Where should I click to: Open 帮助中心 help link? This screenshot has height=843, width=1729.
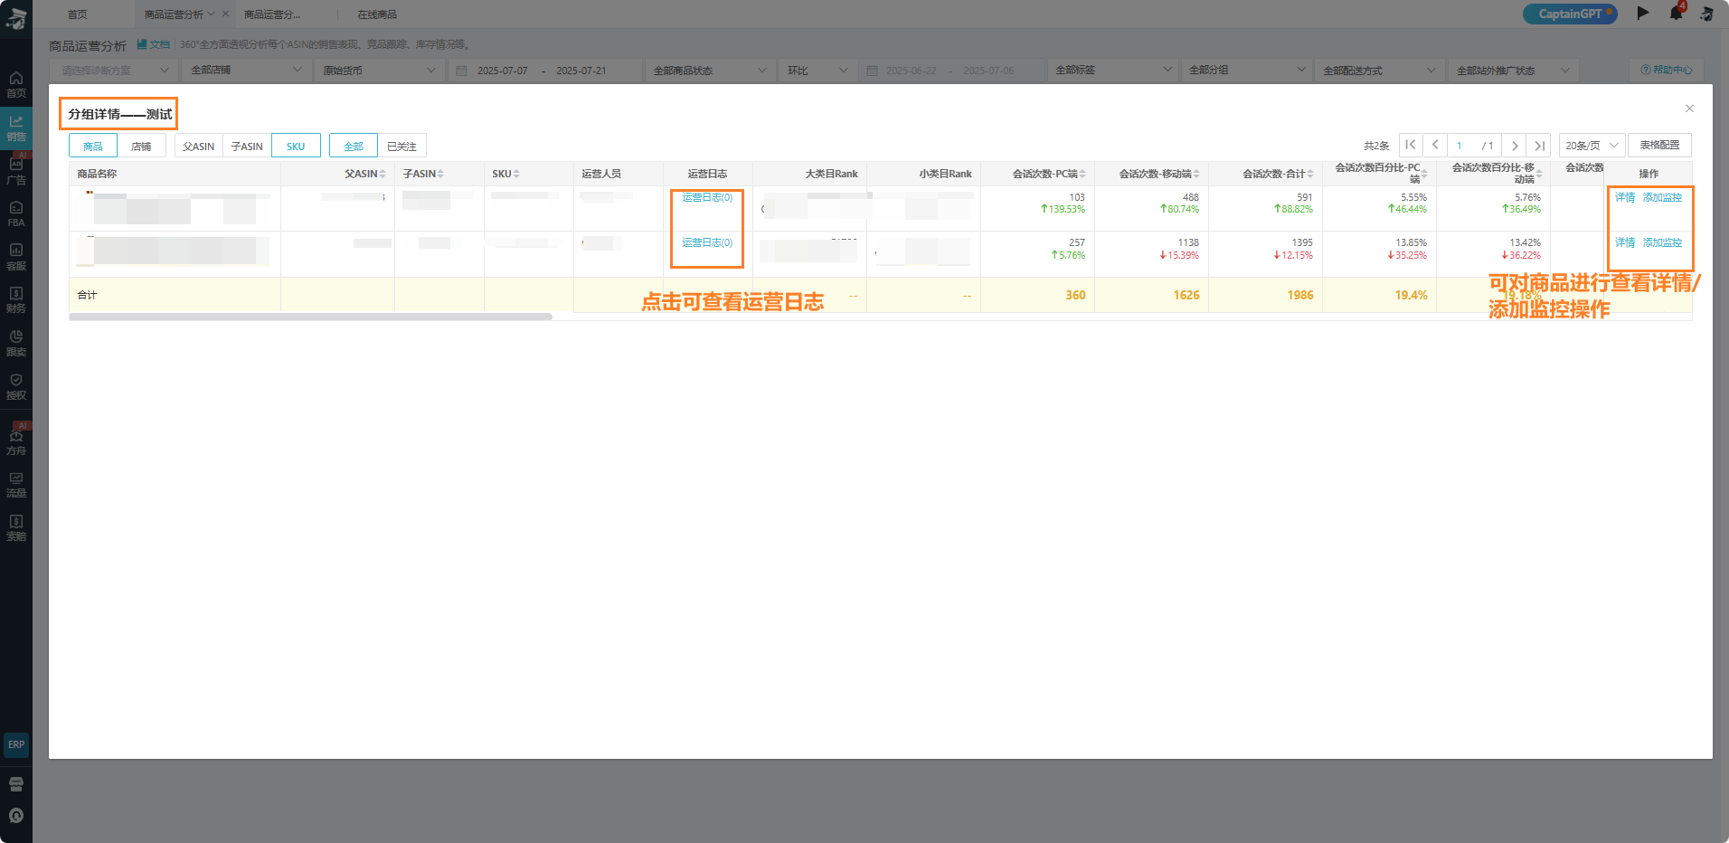click(x=1666, y=70)
